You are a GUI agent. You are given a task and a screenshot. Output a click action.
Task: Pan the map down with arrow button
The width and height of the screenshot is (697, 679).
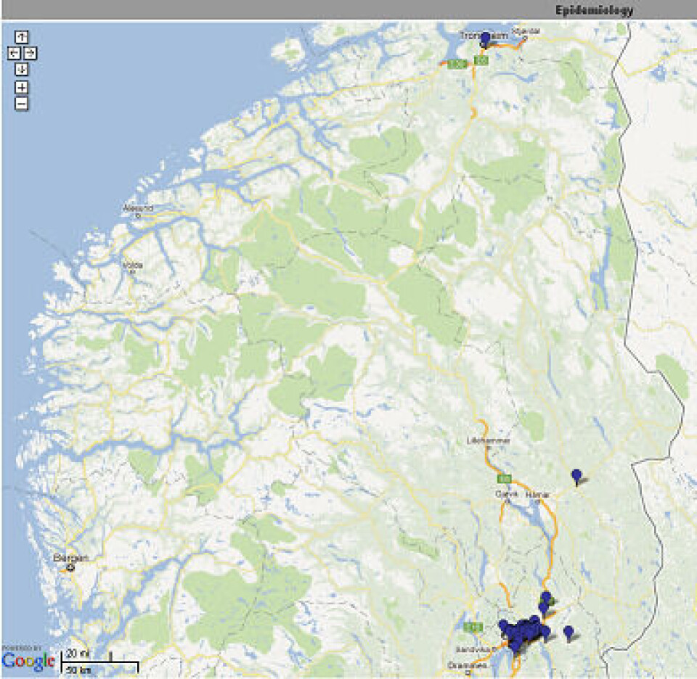[x=22, y=70]
